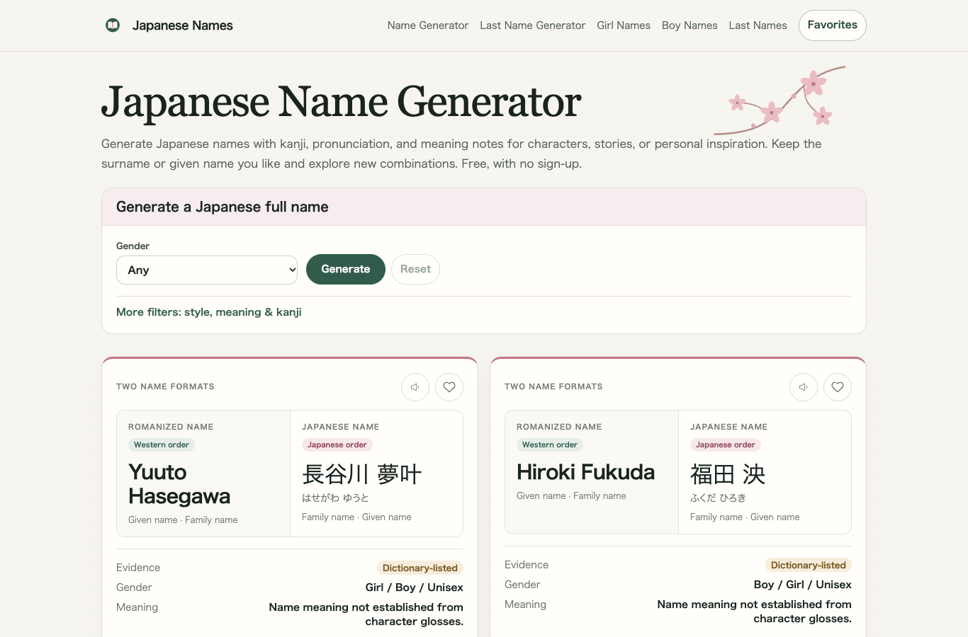Screen dimensions: 968x637
Task: Go to Name Generator page
Action: (428, 25)
